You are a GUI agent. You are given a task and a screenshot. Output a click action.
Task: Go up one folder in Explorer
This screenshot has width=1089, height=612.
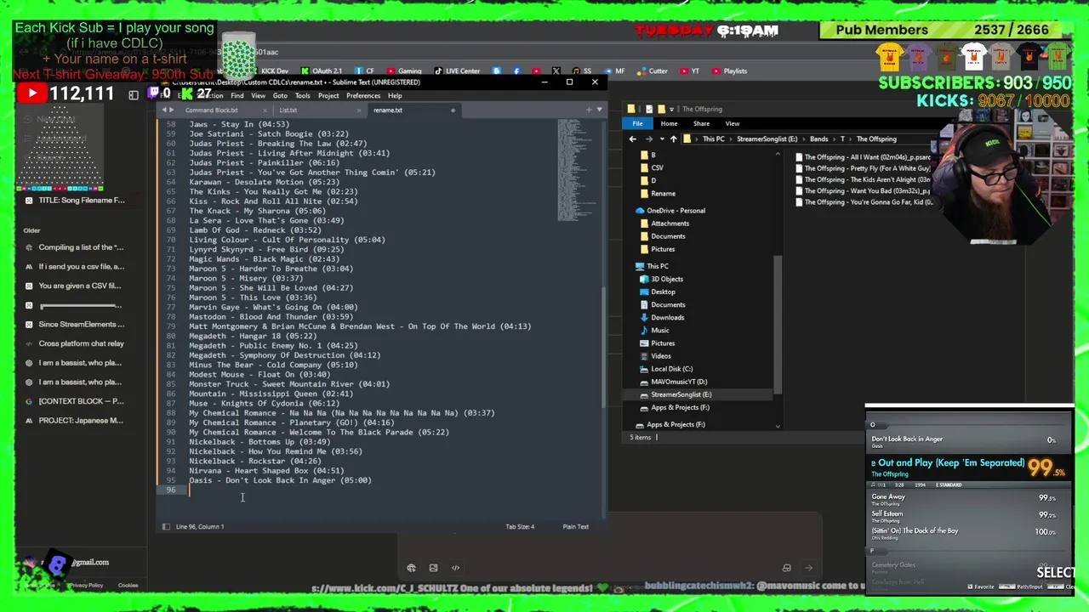pyautogui.click(x=673, y=139)
